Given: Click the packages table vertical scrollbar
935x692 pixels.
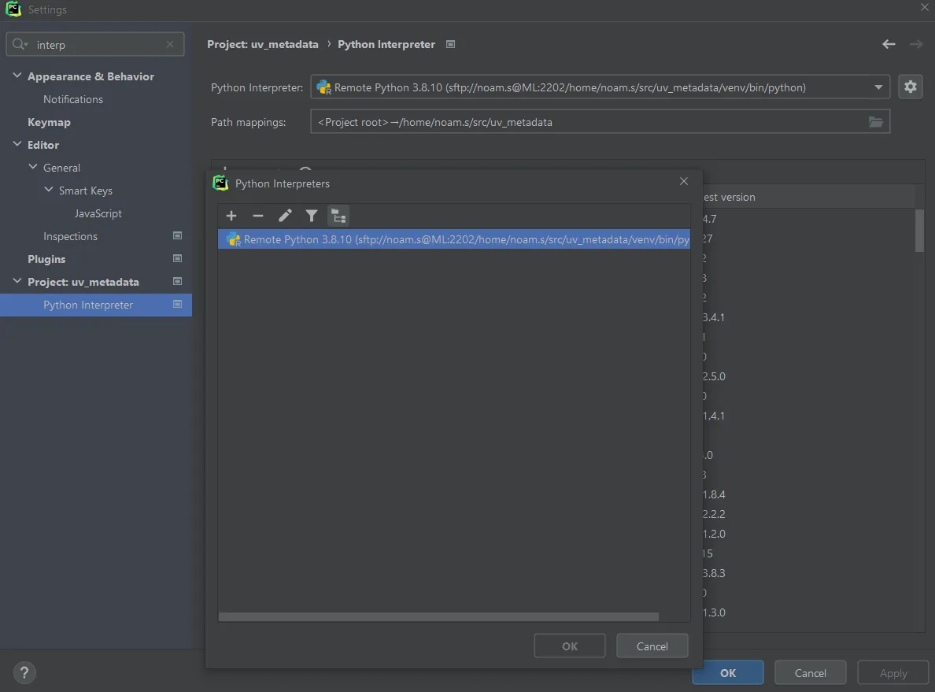Looking at the screenshot, I should point(919,230).
